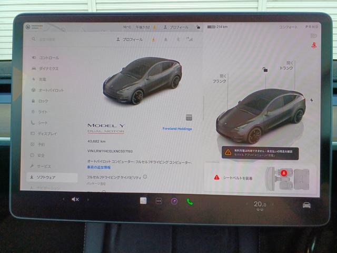Viewport: 337px width, 253px height.
Task: Open the Charging menu with lightning icon
Action: pyautogui.click(x=39, y=80)
